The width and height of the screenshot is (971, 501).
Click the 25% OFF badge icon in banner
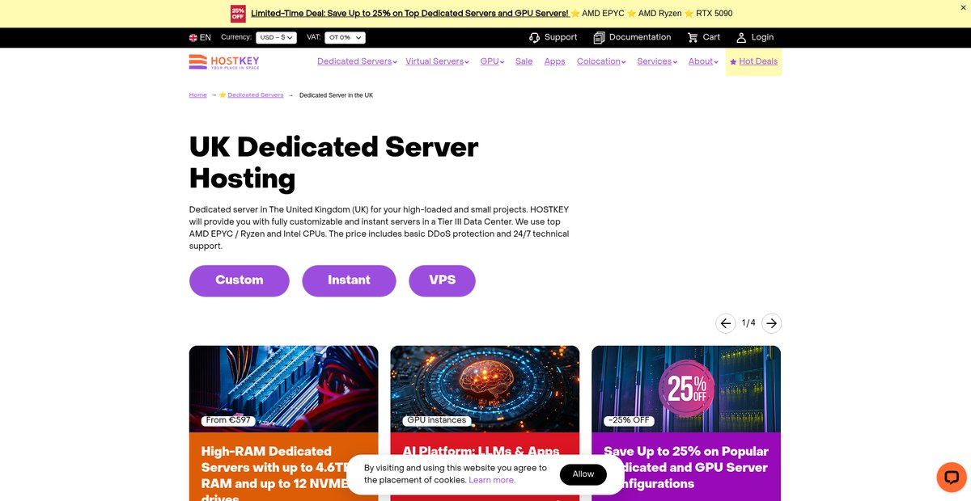[238, 14]
